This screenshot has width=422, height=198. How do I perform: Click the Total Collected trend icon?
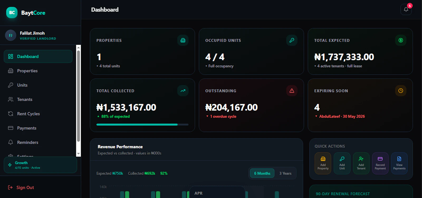pos(183,91)
